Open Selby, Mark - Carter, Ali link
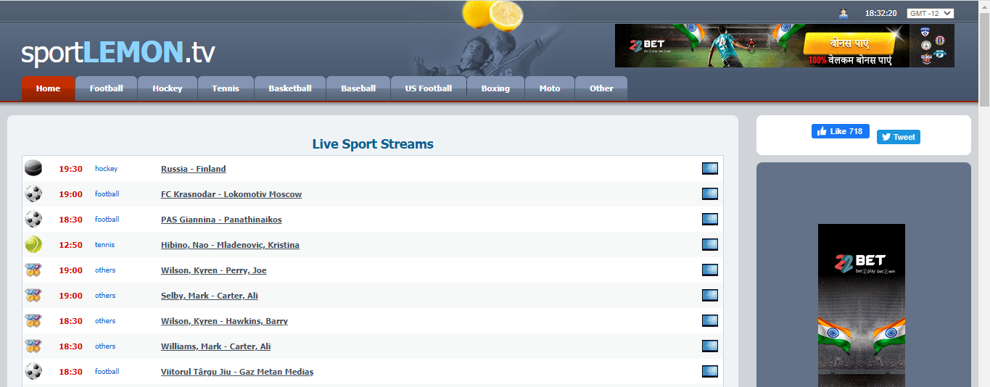This screenshot has height=387, width=990. pyautogui.click(x=210, y=296)
